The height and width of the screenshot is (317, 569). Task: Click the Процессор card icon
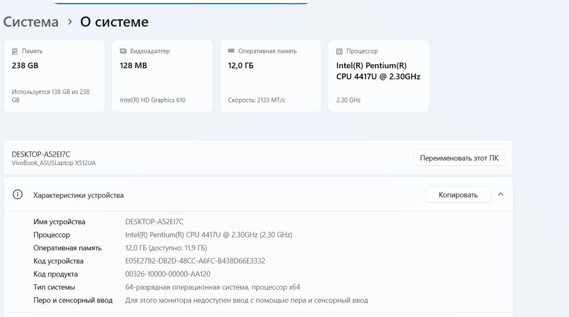(339, 51)
